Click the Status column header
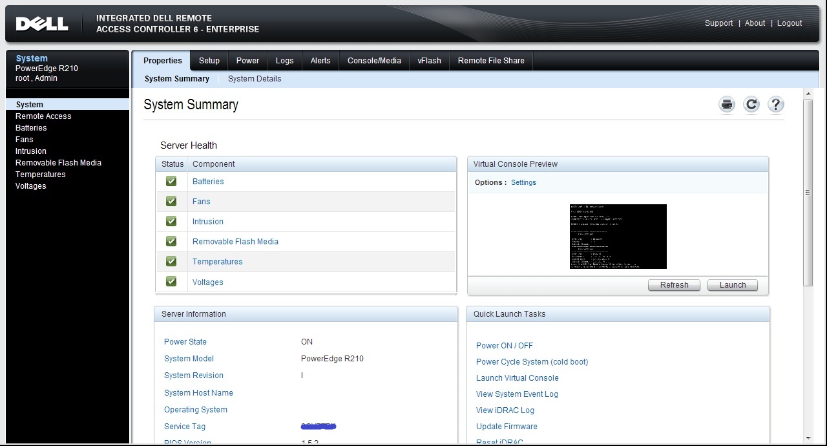The width and height of the screenshot is (827, 446). 173,164
